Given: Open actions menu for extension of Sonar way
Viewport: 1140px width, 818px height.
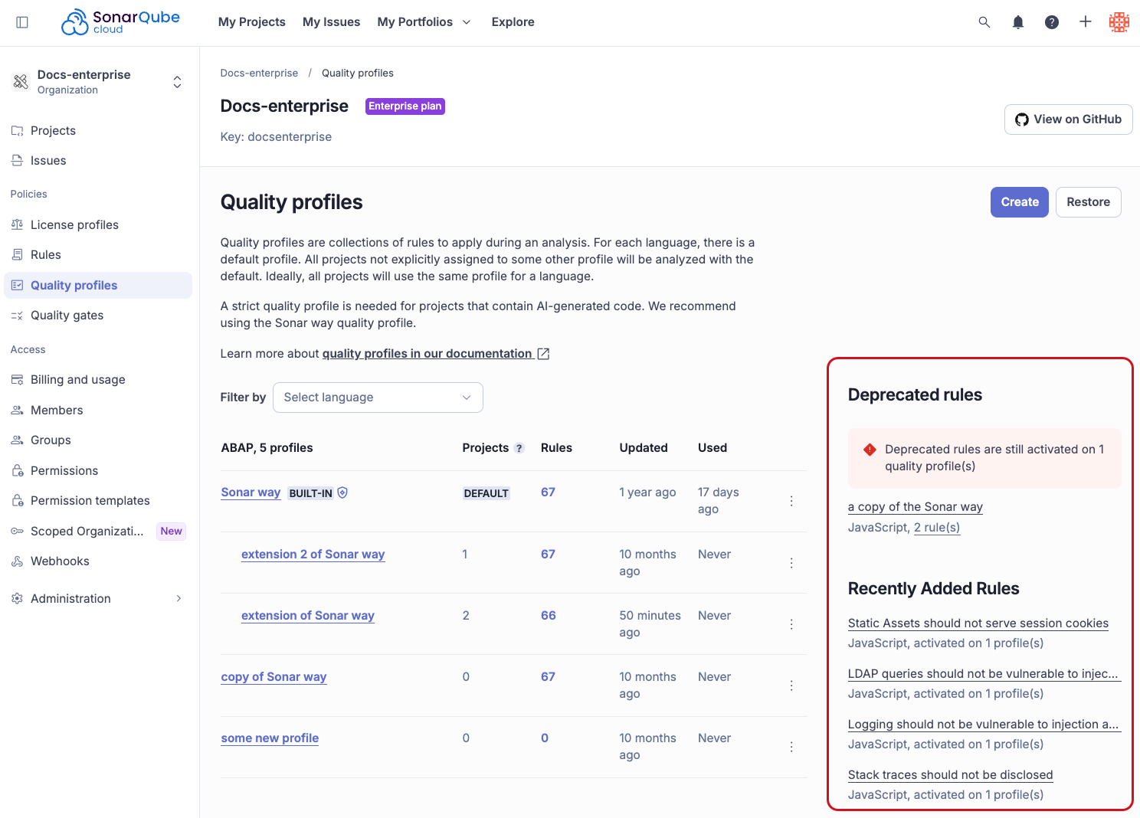Looking at the screenshot, I should (x=791, y=624).
